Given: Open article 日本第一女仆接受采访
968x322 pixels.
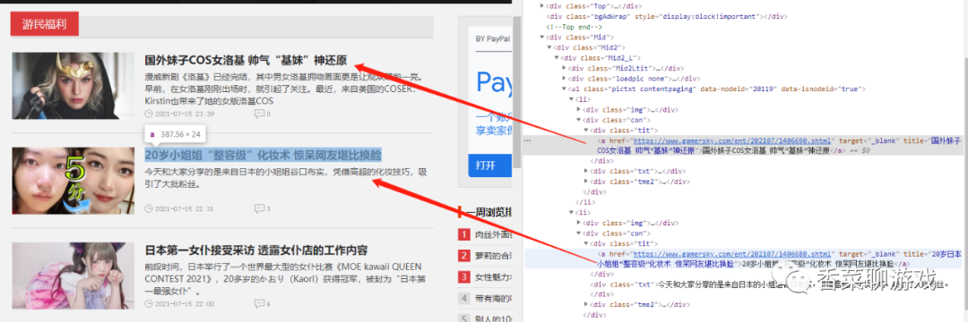Looking at the screenshot, I should point(256,250).
